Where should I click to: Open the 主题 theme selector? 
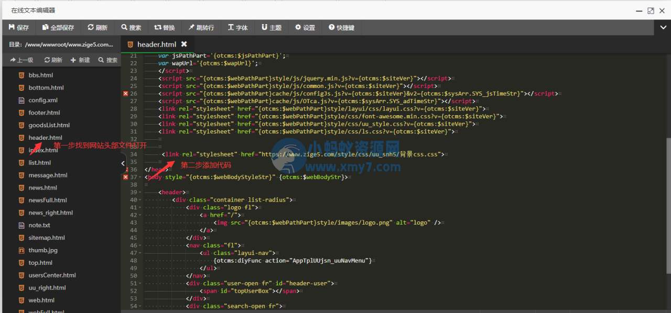(272, 28)
